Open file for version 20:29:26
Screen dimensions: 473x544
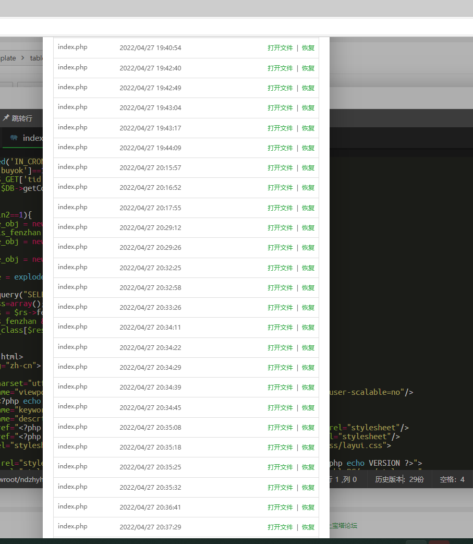click(280, 248)
